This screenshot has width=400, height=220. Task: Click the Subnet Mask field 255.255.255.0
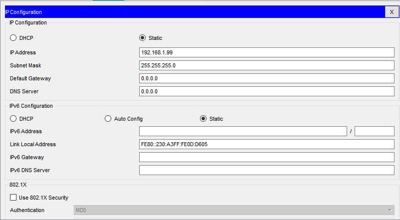[x=266, y=65]
